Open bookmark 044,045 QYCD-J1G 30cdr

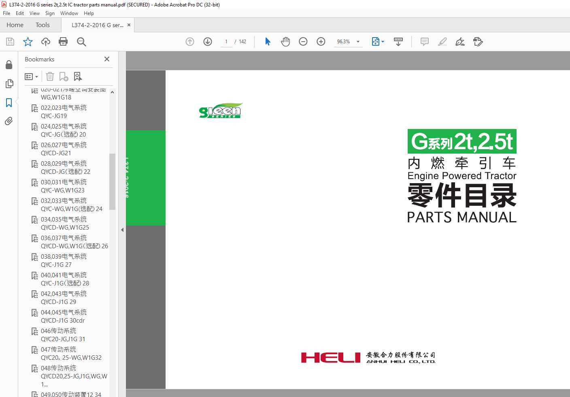[64, 317]
